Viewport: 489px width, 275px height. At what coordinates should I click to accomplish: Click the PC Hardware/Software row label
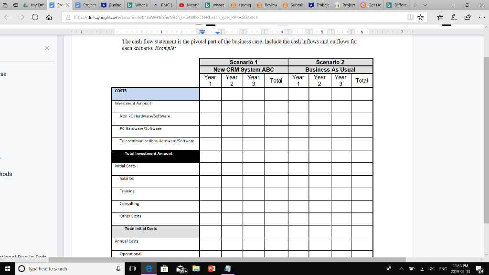tap(140, 128)
